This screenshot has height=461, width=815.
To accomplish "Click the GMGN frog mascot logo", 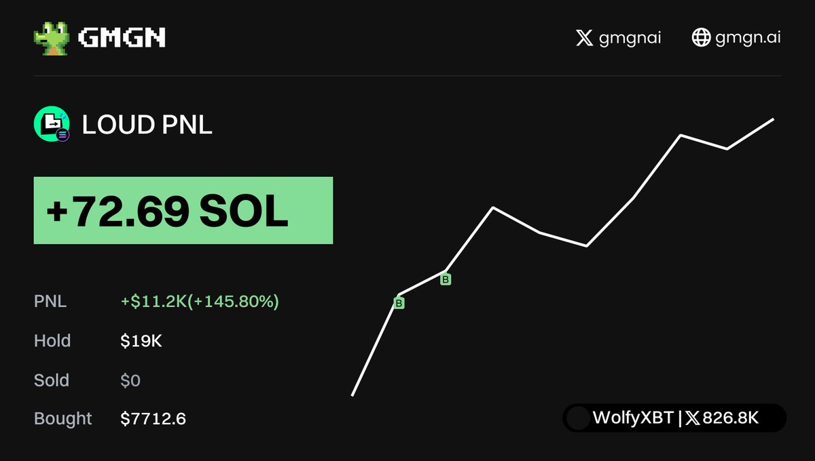I will pos(52,38).
